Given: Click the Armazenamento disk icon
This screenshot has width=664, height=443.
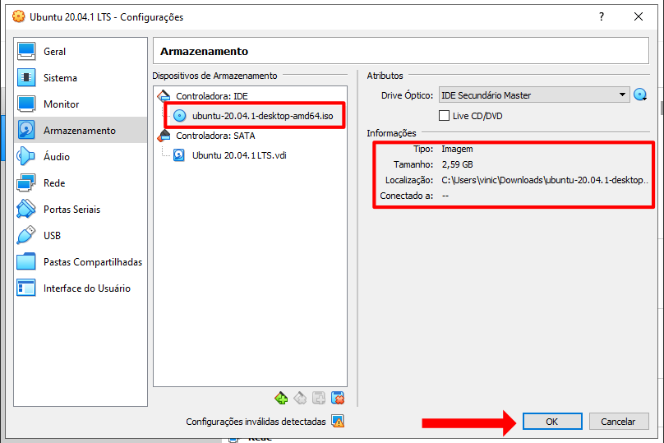Looking at the screenshot, I should (26, 130).
